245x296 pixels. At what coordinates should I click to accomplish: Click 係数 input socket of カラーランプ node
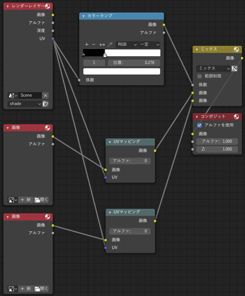click(79, 80)
